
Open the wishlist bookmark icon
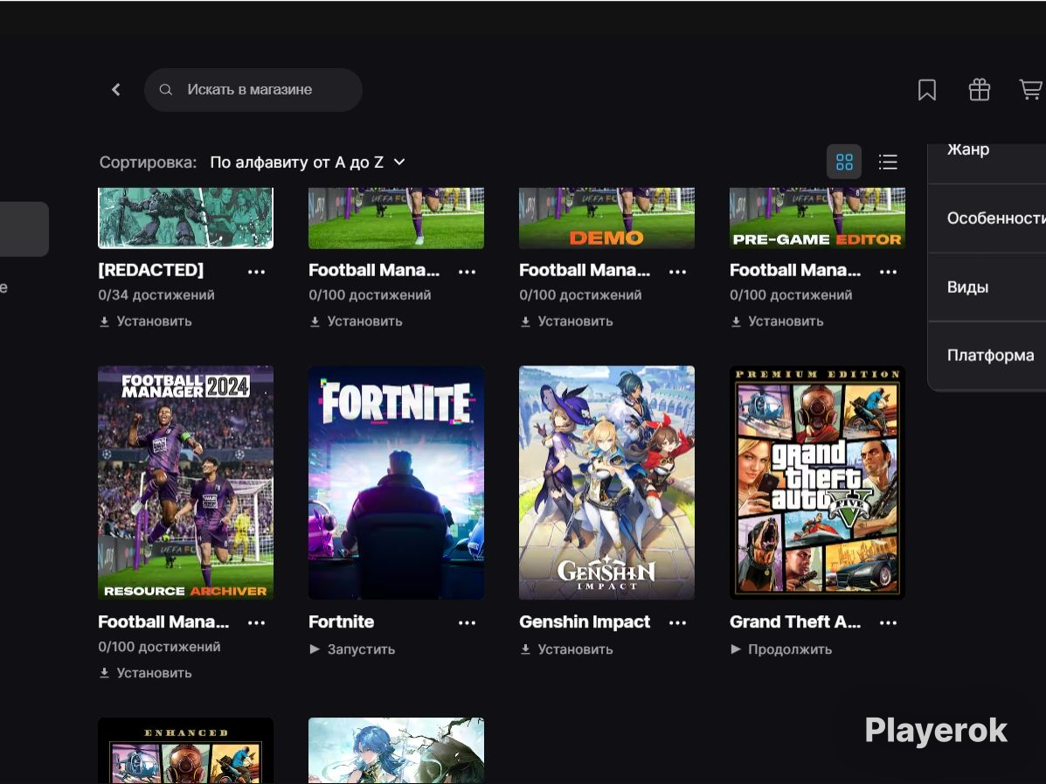[x=926, y=89]
